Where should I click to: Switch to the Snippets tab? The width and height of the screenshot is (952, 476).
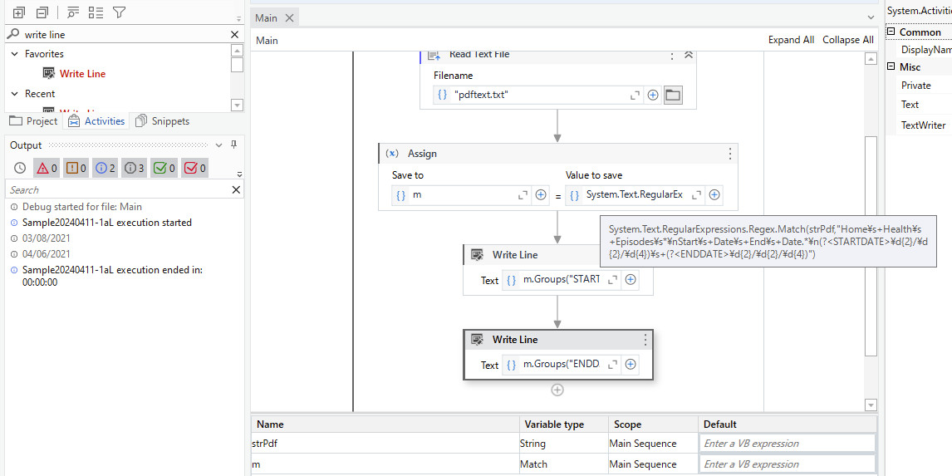(x=163, y=120)
